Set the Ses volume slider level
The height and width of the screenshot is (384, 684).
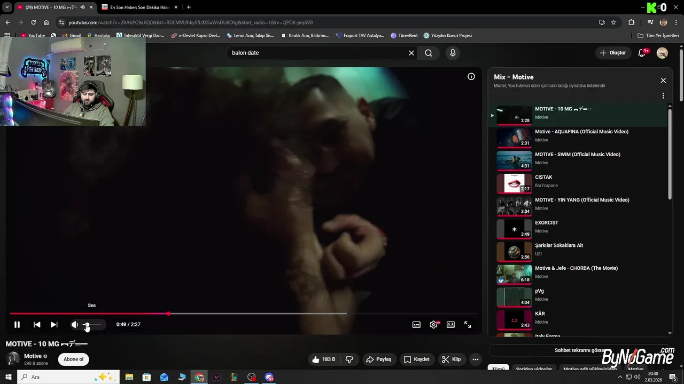91,324
